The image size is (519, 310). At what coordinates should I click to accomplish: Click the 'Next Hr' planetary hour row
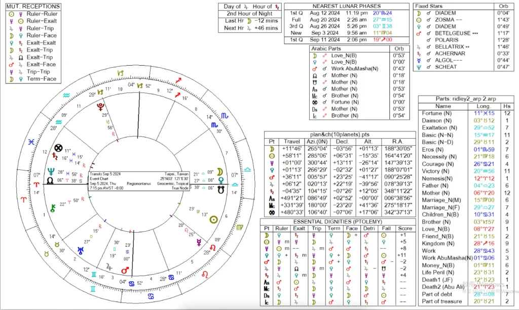251,28
